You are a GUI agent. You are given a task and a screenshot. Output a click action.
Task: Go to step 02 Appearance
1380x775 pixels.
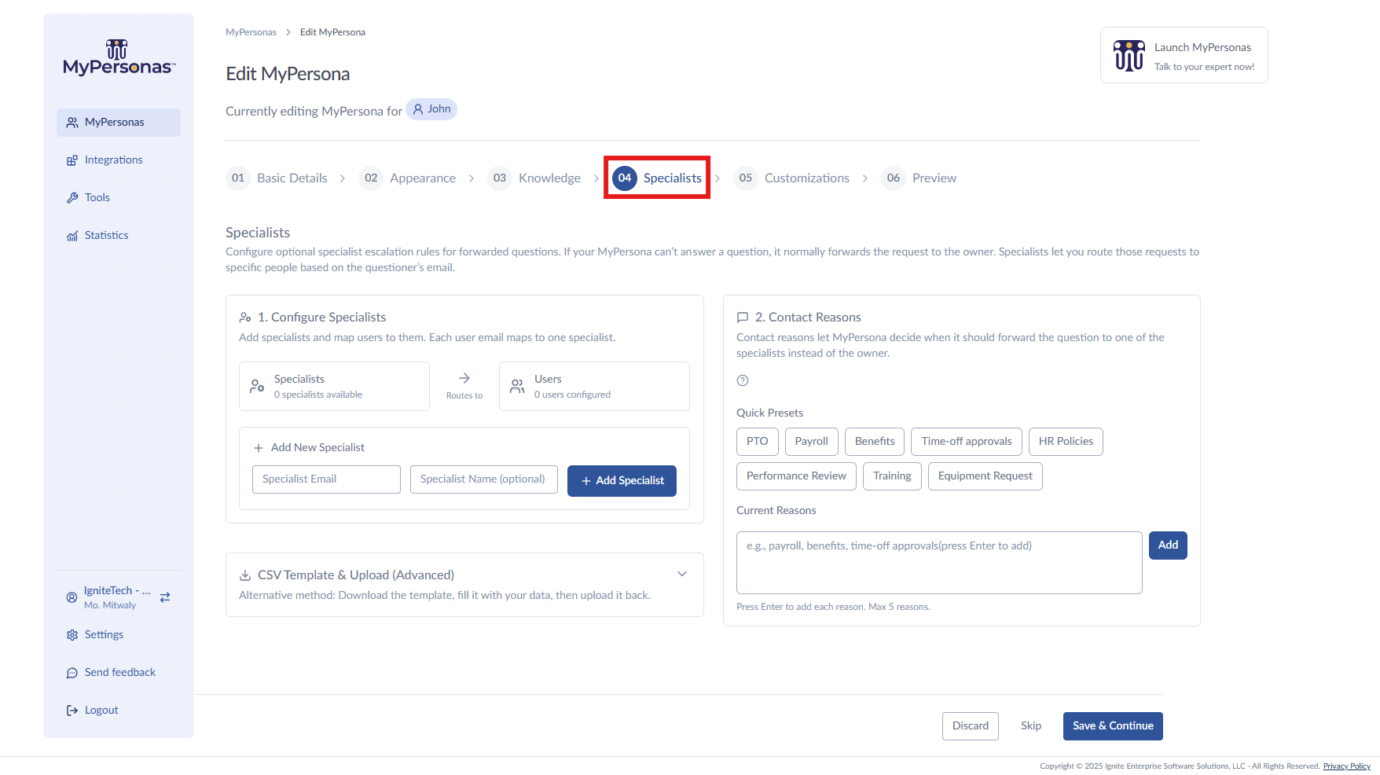pyautogui.click(x=407, y=178)
